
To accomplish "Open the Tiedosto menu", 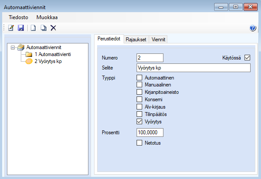I will 18,17.
